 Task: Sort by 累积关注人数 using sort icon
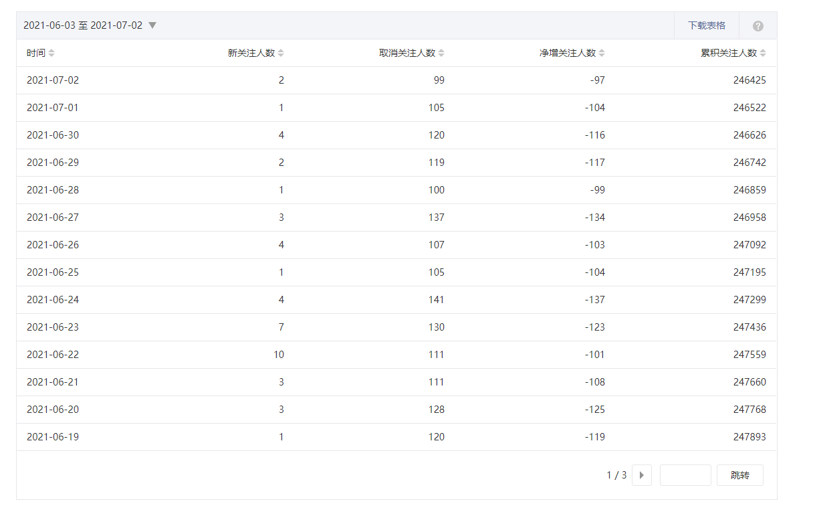pyautogui.click(x=763, y=54)
